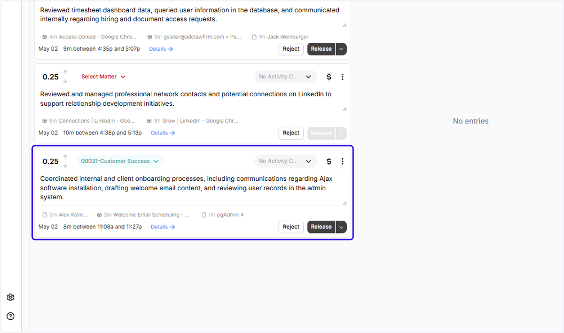The image size is (564, 333).
Task: Expand Release options on Customer Success entry
Action: (x=341, y=227)
